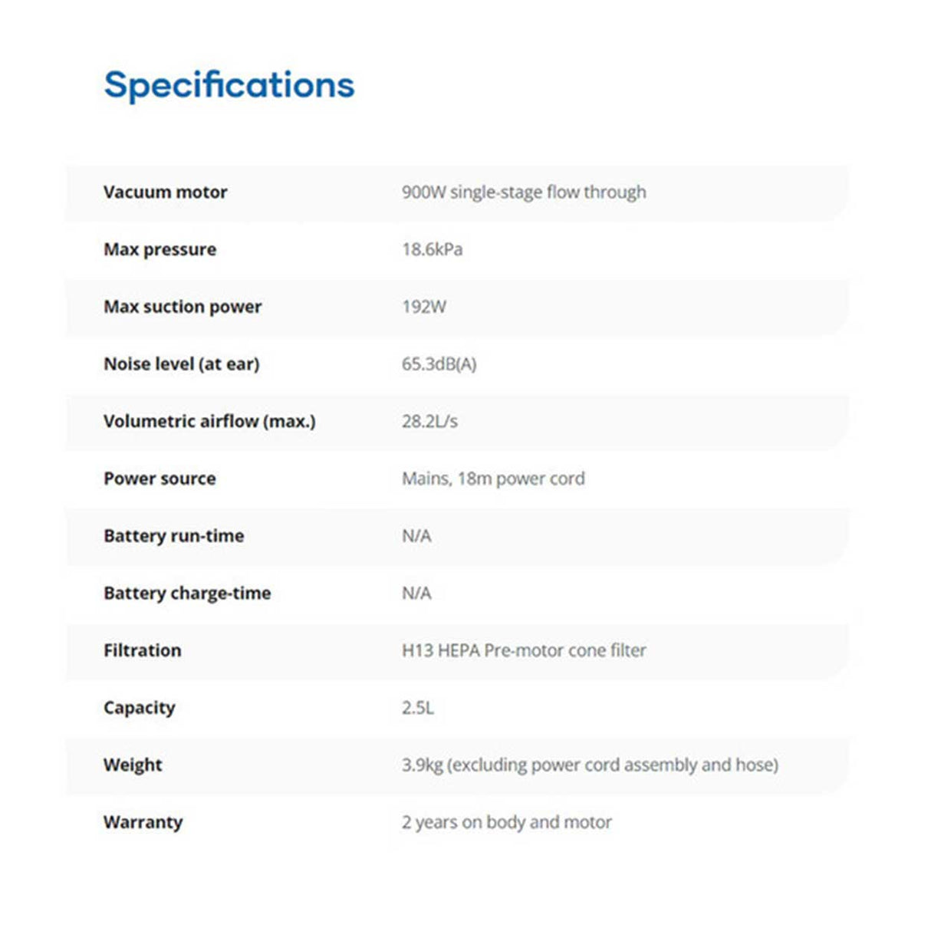The image size is (931, 931).
Task: Select the 18.6kPa value
Action: point(432,249)
